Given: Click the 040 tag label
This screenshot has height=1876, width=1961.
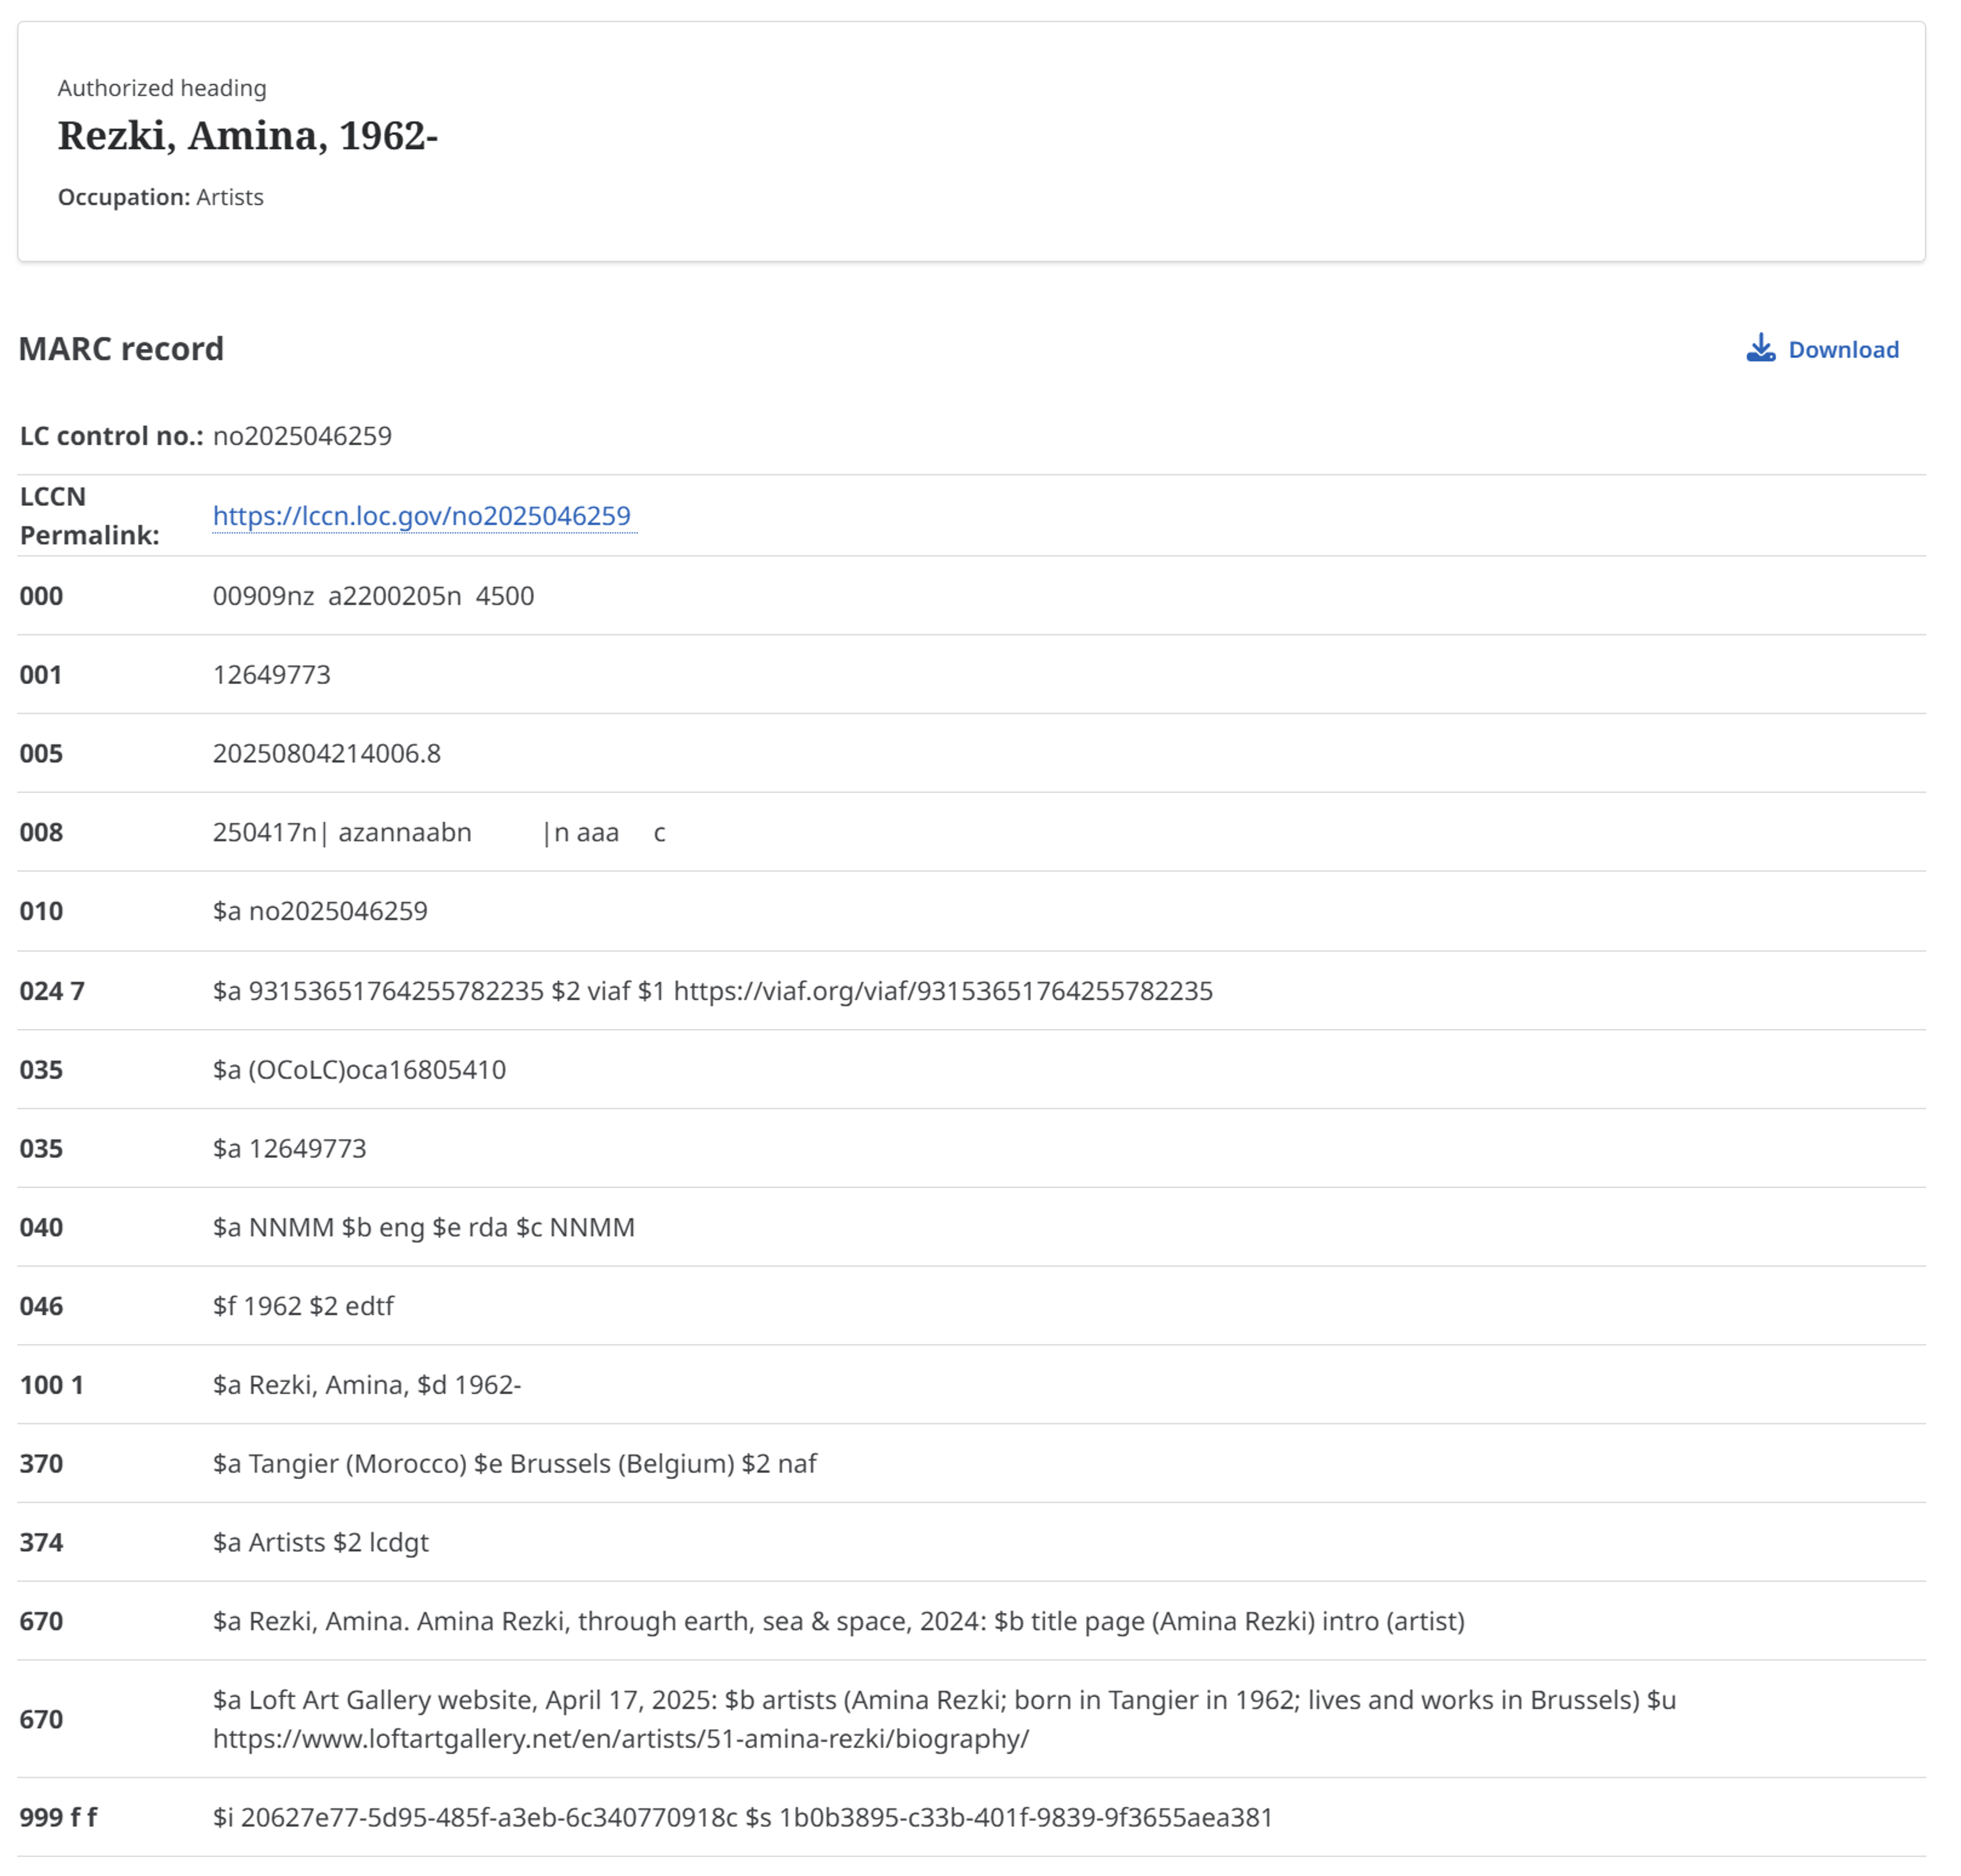Looking at the screenshot, I should tap(41, 1228).
